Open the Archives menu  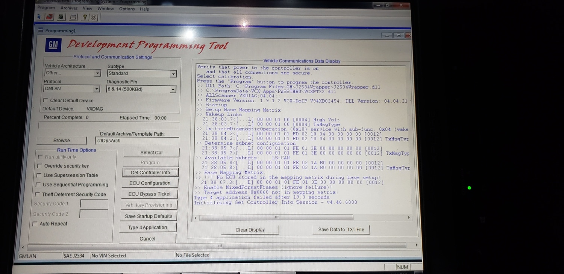(69, 8)
